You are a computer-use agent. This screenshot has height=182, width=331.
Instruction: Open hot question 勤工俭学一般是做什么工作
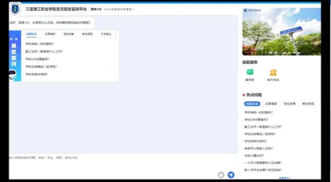[263, 127]
